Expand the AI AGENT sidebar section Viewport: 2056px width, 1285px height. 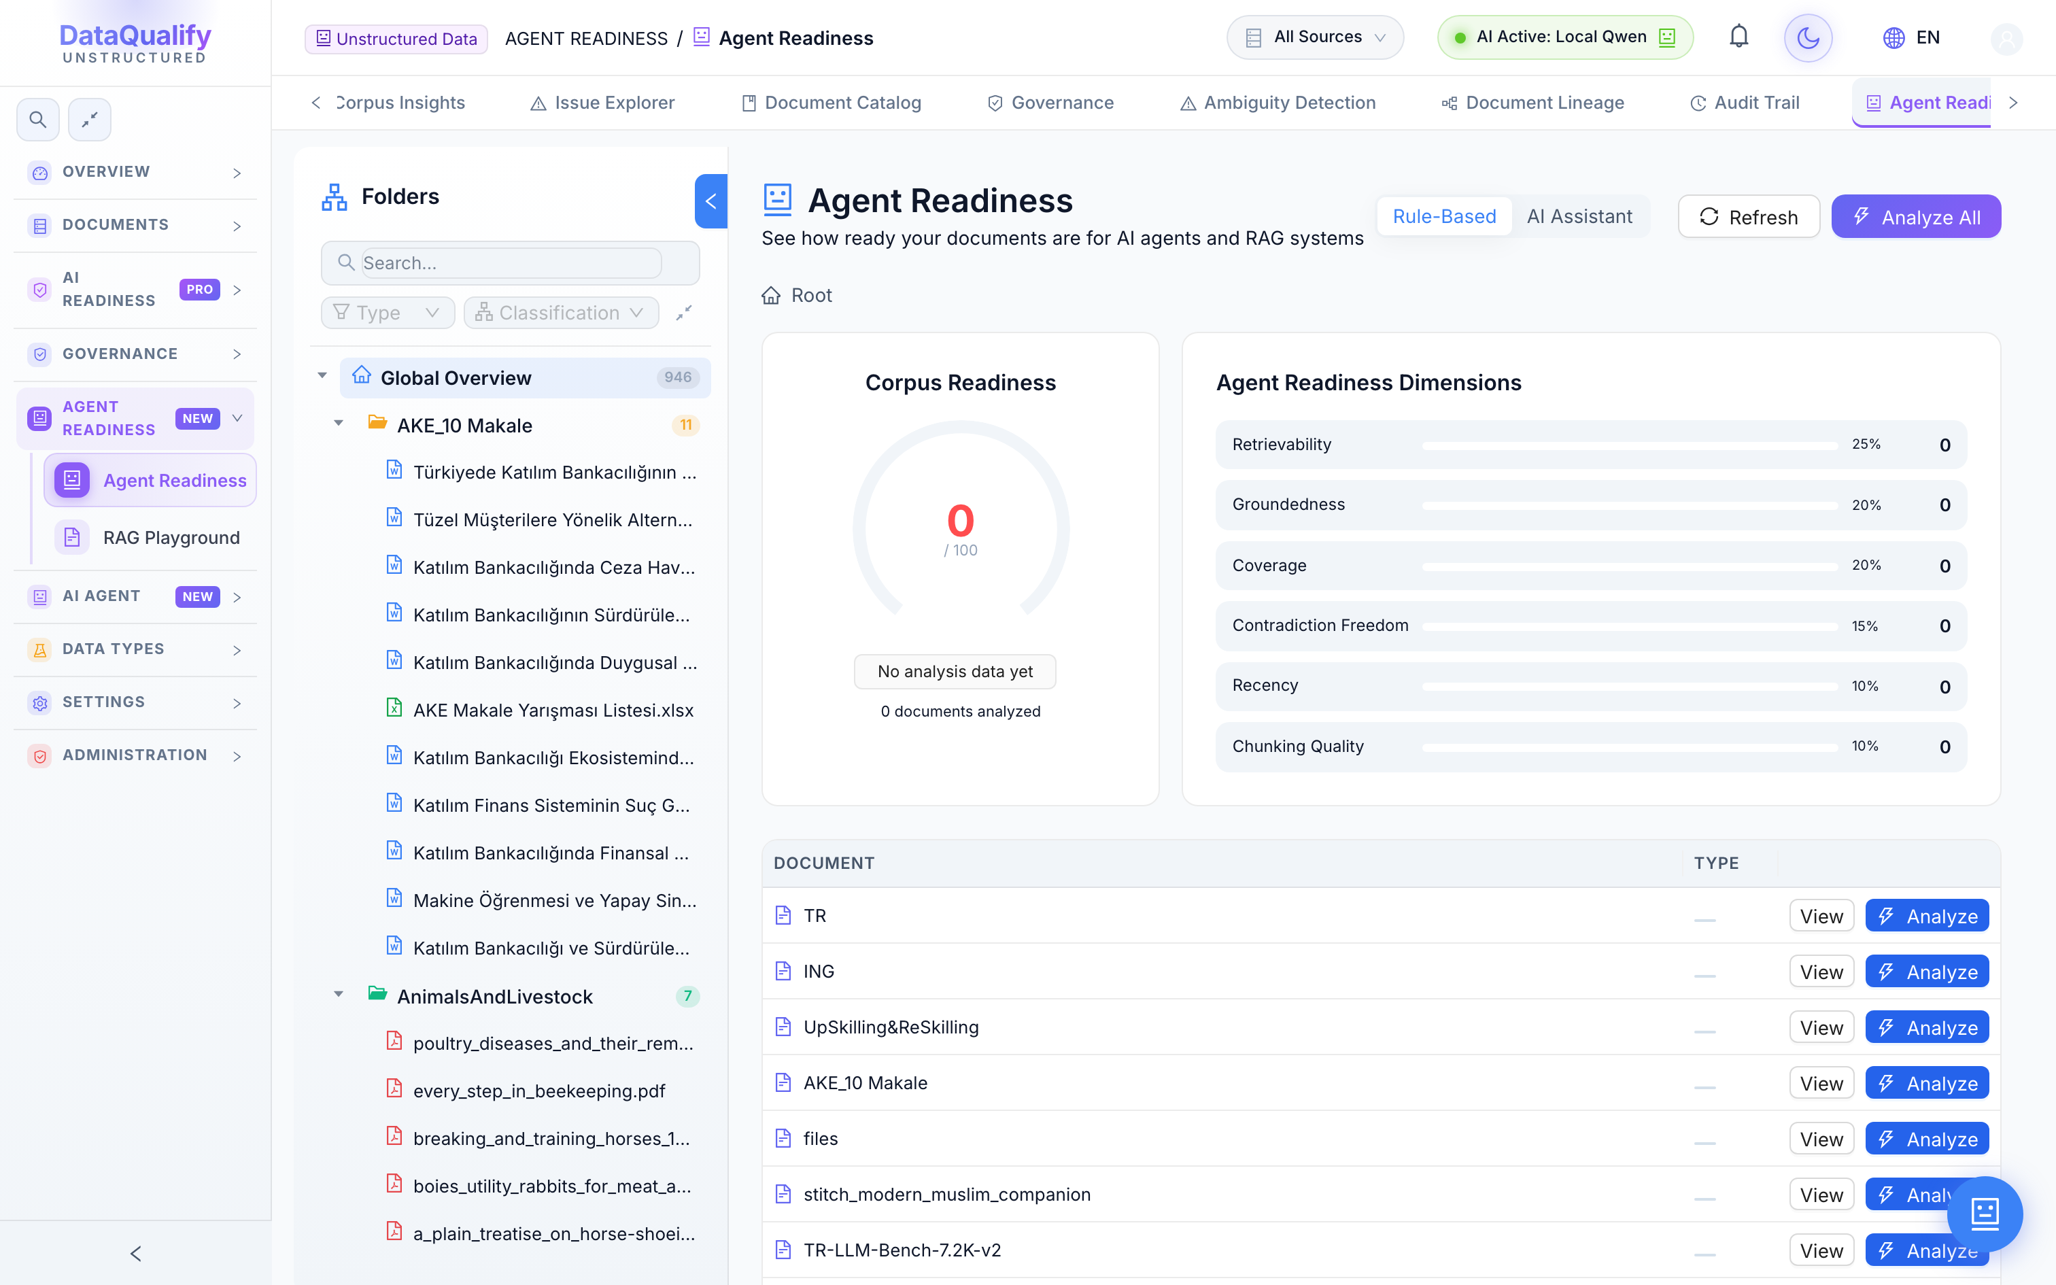point(135,597)
